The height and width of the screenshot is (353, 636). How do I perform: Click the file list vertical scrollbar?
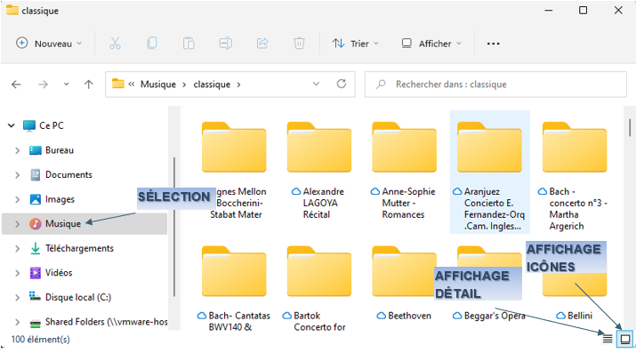pyautogui.click(x=630, y=128)
